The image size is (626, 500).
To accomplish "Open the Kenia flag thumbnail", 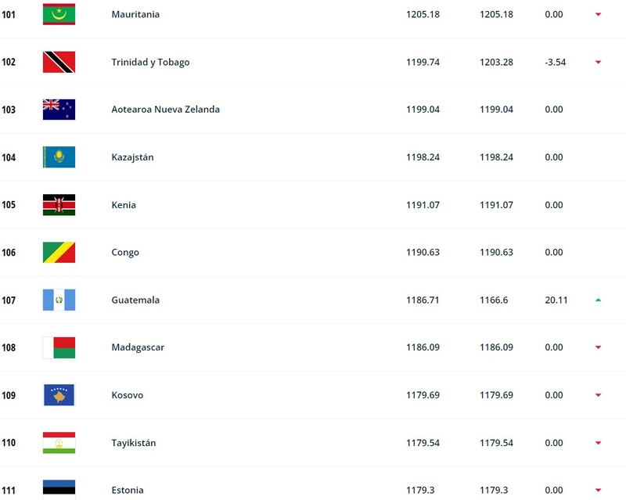I will pos(59,205).
